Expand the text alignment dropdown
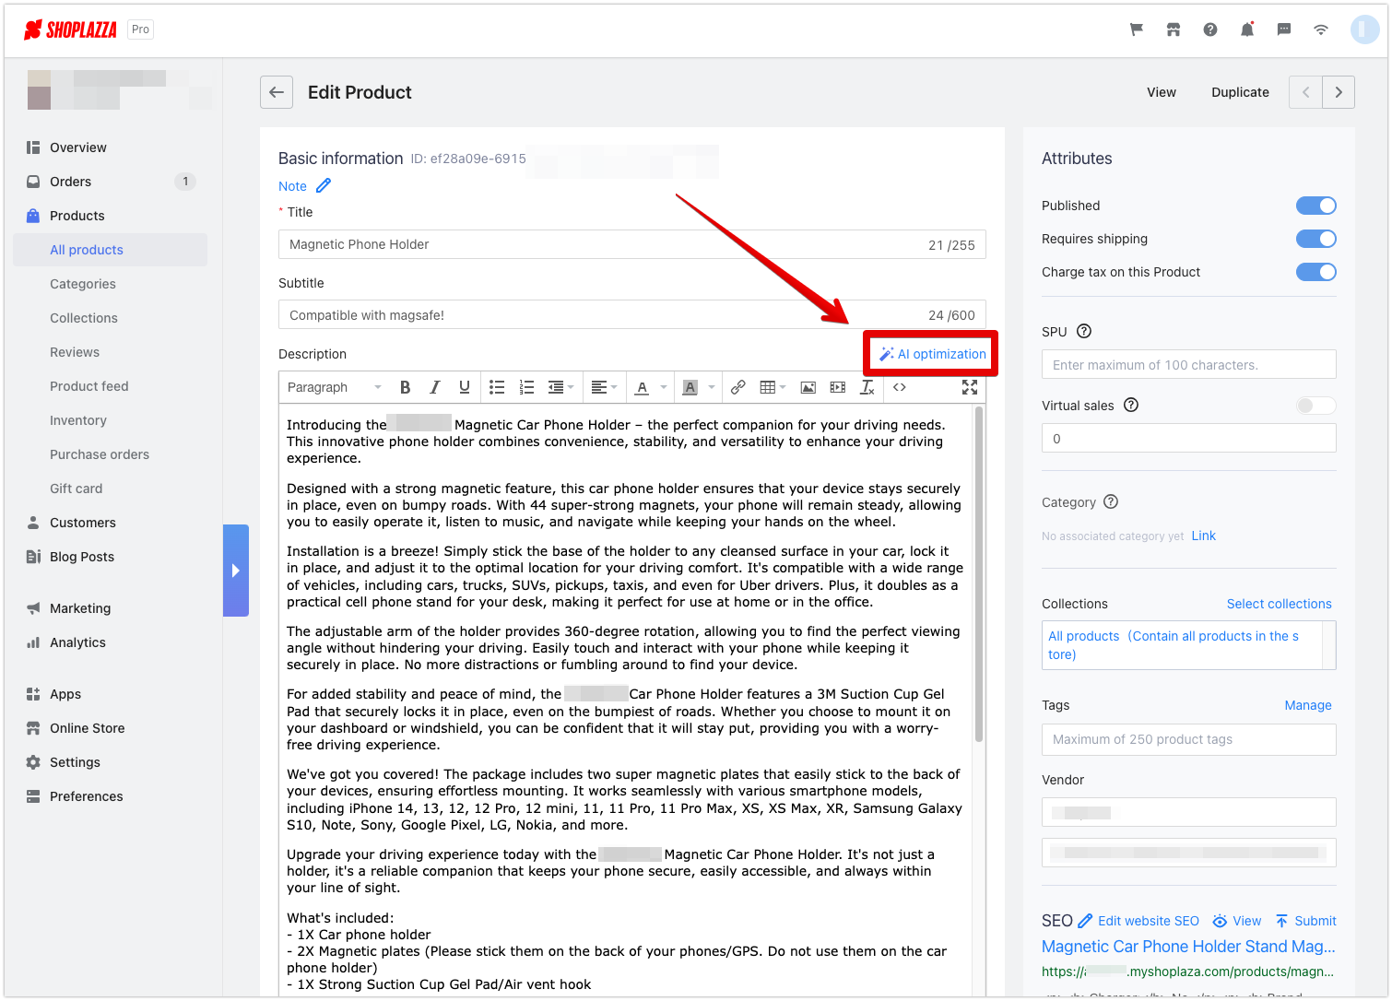Screen dimensions: 1392x1001 604,387
